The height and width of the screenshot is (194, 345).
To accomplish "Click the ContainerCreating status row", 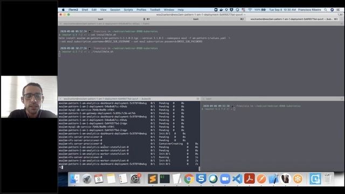I will 128,144.
